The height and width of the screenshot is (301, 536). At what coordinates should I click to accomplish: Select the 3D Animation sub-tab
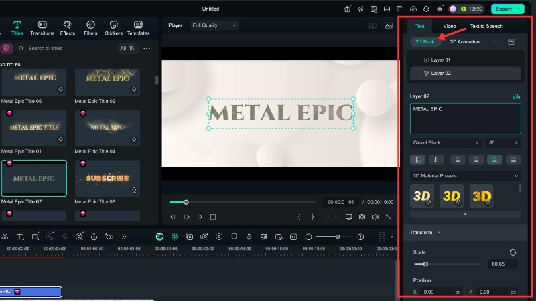tap(464, 41)
